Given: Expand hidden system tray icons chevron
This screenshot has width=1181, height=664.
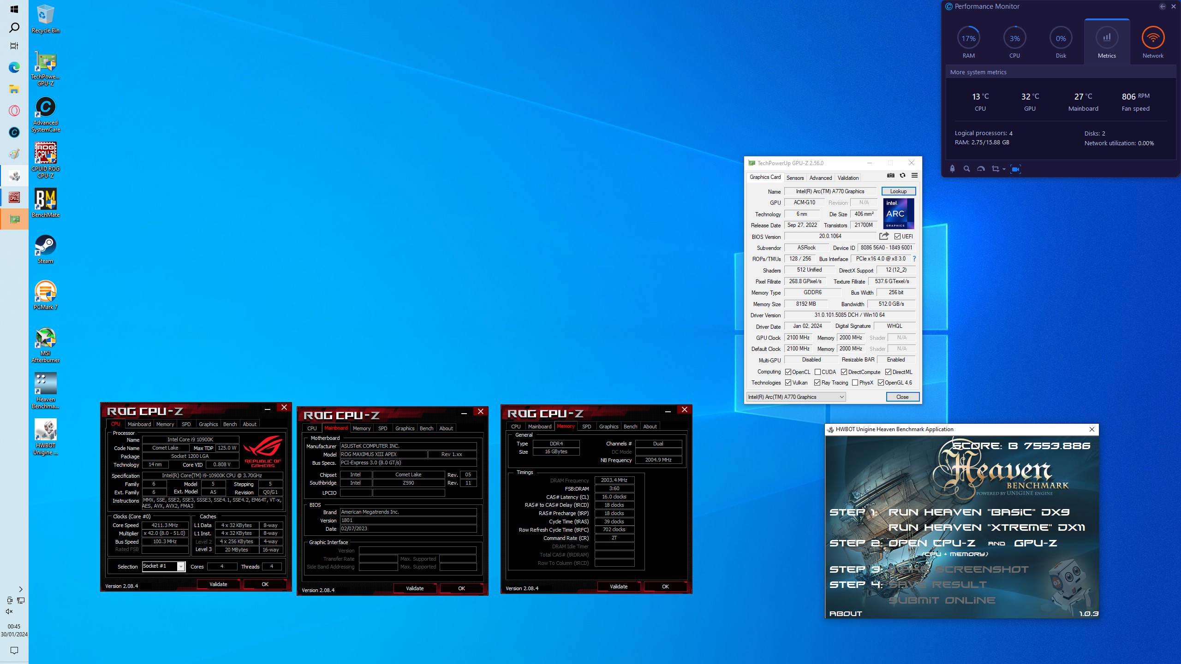Looking at the screenshot, I should point(20,589).
